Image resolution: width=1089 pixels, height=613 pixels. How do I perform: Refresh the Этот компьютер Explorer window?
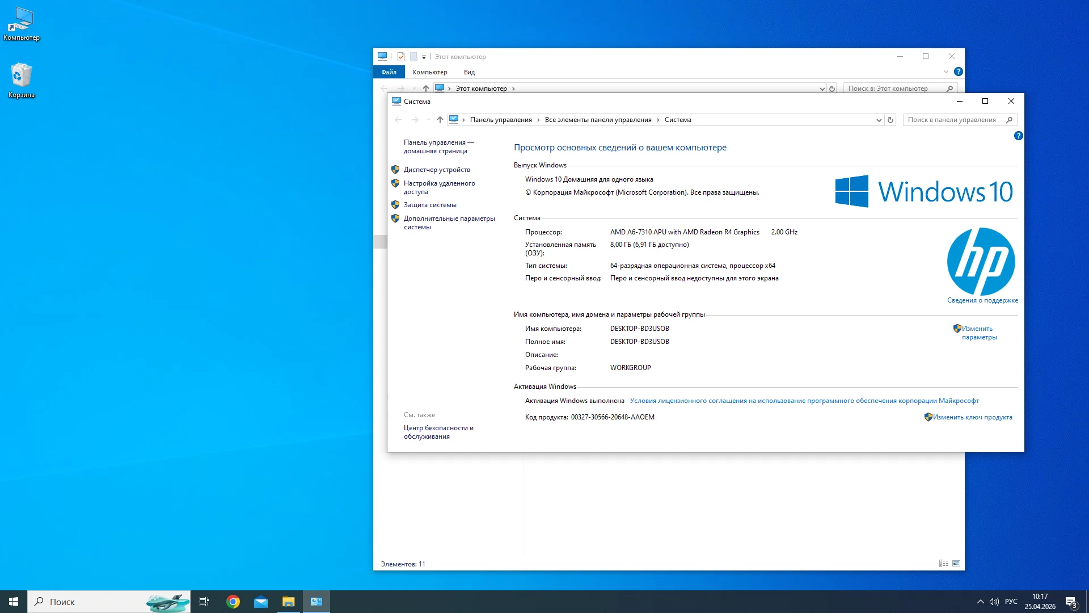point(832,89)
